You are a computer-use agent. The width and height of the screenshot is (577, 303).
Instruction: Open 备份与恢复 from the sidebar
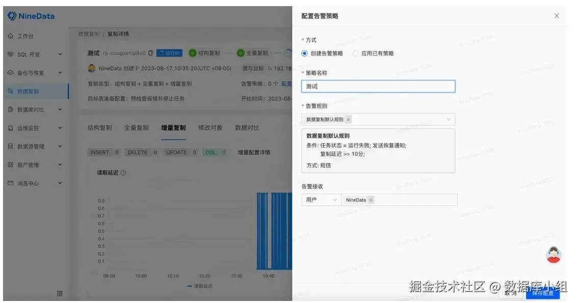(32, 73)
